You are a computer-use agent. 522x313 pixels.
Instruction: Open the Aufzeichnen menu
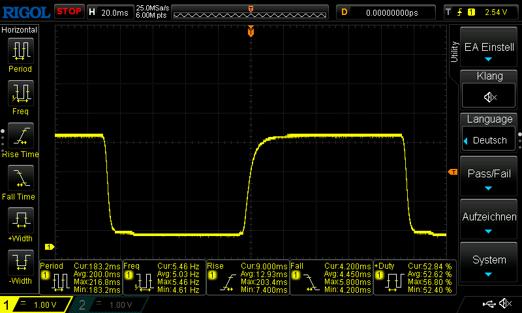coord(489,220)
